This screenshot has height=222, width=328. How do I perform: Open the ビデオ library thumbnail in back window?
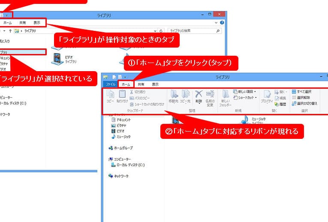pos(57,57)
